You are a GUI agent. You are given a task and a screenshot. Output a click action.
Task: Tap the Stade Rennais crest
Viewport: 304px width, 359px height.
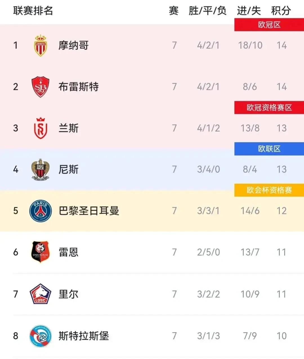41,252
